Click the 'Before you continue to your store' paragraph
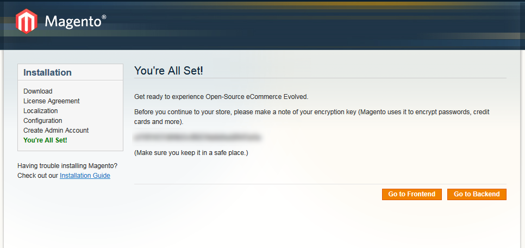Screen dimensions: 525x248 point(312,117)
